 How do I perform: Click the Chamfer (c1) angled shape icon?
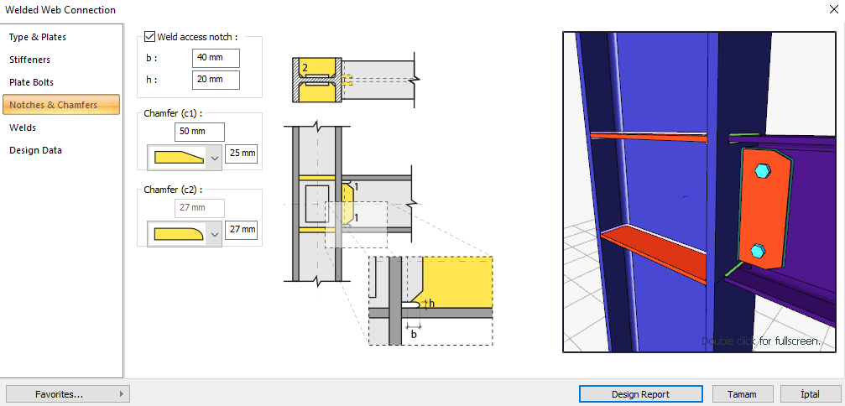click(x=180, y=157)
